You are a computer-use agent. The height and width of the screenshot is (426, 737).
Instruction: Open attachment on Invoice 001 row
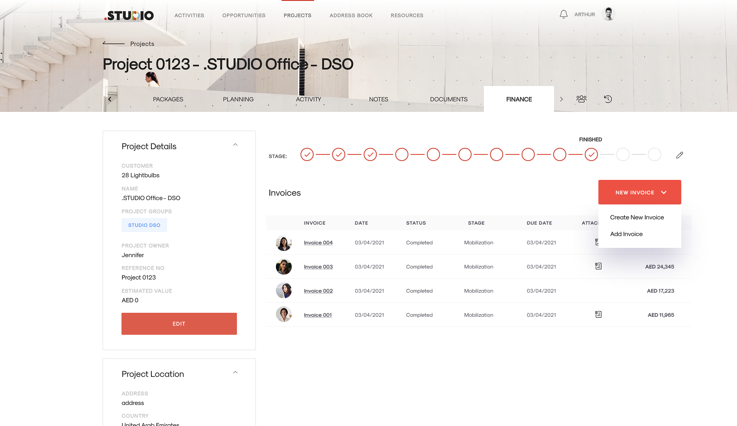click(x=598, y=314)
